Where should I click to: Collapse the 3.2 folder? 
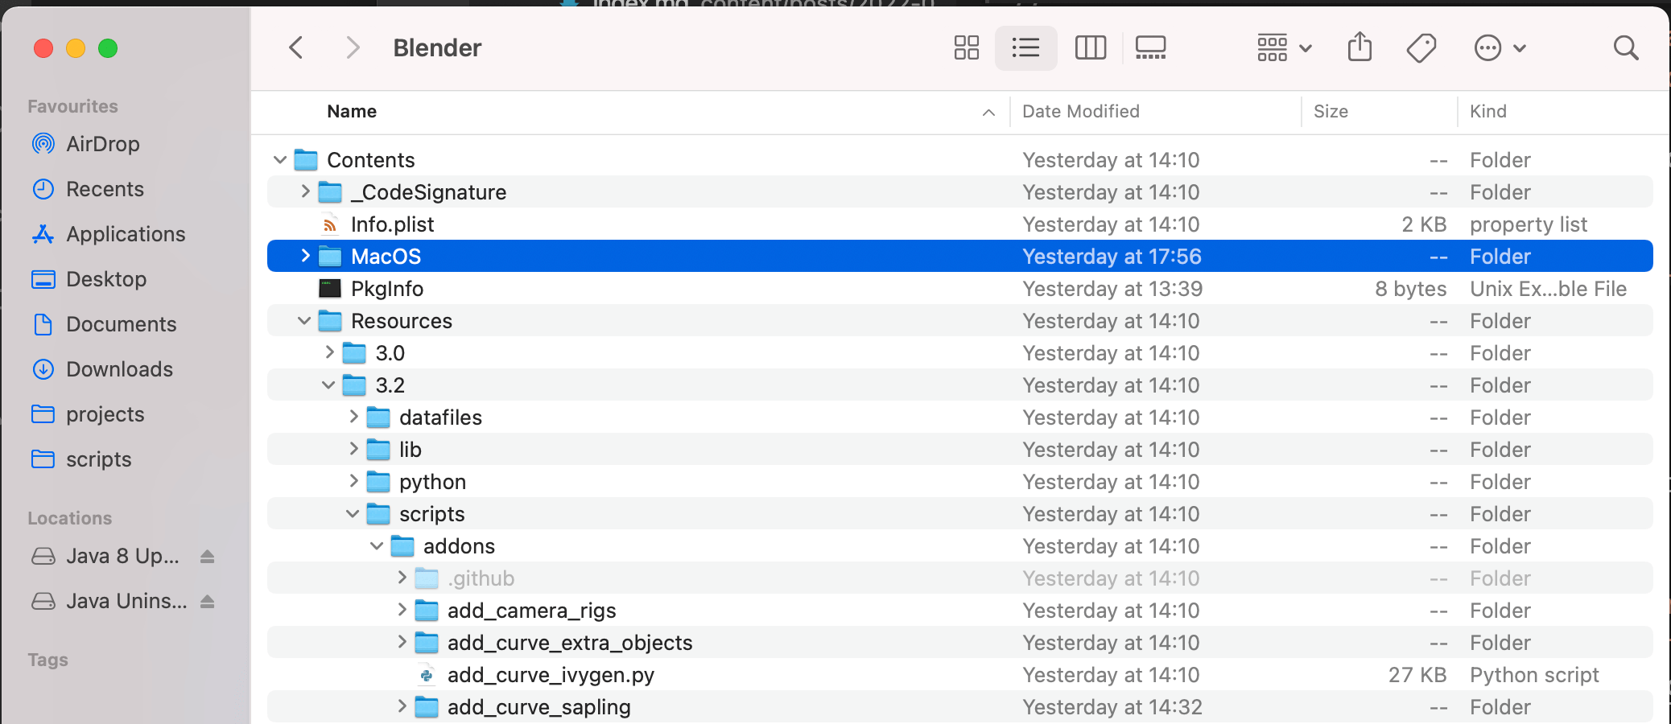pos(328,385)
